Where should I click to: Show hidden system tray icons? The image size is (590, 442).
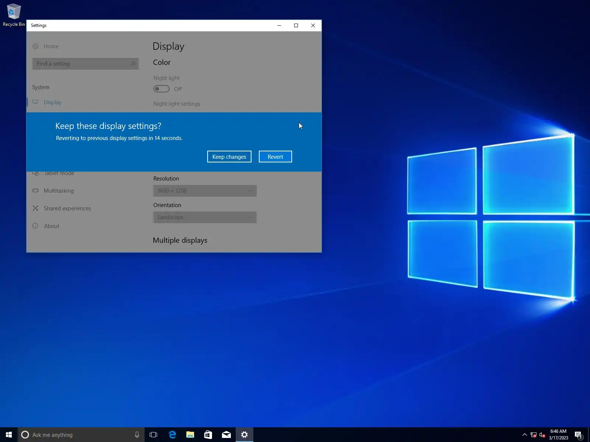click(524, 435)
